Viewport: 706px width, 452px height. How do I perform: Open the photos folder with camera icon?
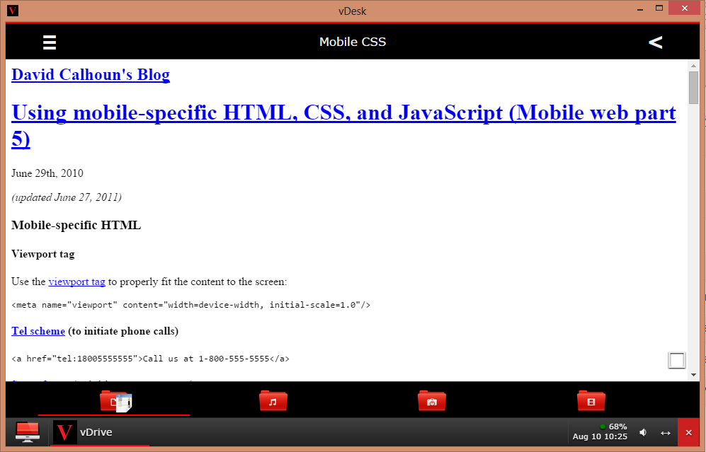[431, 401]
